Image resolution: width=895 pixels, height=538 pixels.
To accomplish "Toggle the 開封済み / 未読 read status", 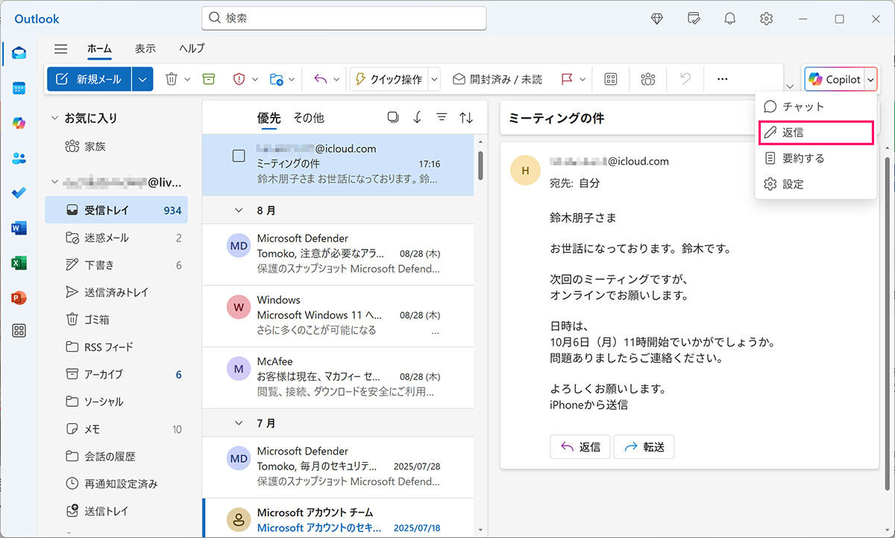I will pyautogui.click(x=497, y=79).
